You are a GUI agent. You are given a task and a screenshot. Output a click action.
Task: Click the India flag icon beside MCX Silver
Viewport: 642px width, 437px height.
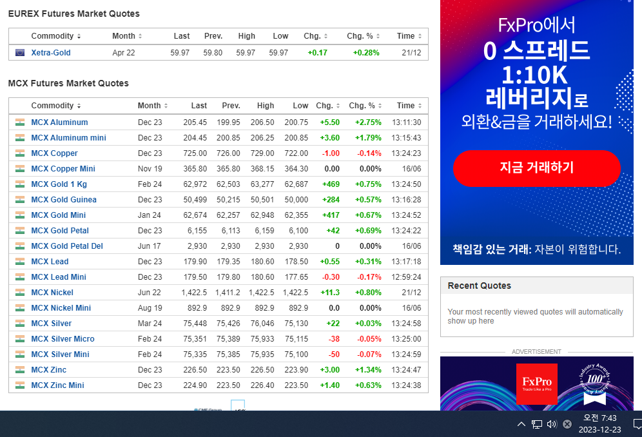(19, 324)
